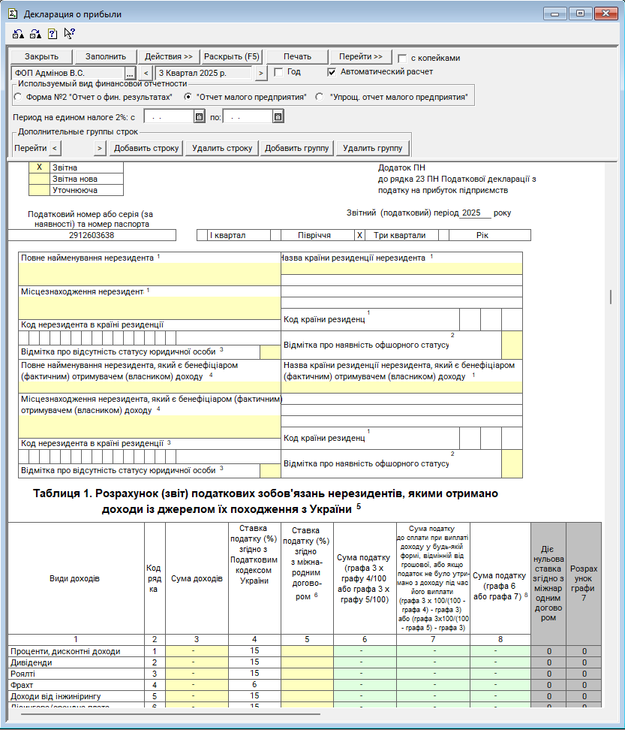Open the help document icon
Screen dimensions: 625x730
click(52, 34)
